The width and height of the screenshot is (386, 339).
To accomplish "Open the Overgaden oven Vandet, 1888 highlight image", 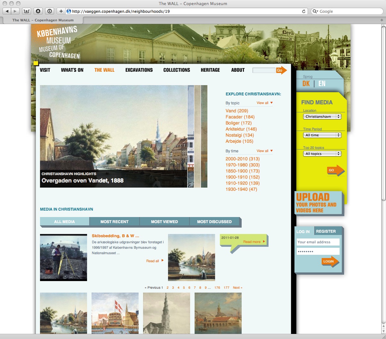I will [114, 136].
